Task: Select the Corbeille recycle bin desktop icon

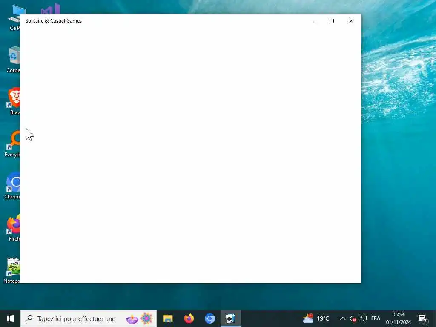Action: coord(13,60)
